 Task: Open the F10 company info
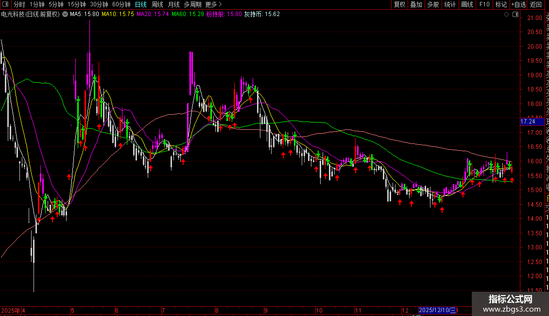(484, 4)
